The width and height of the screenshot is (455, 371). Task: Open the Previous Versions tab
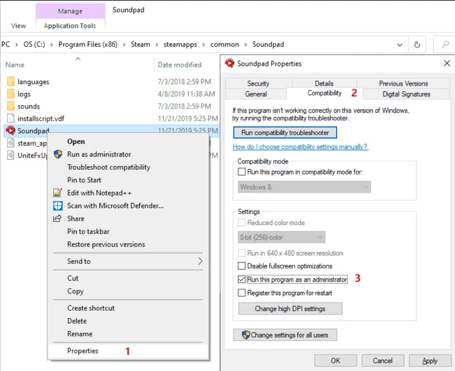pos(403,83)
